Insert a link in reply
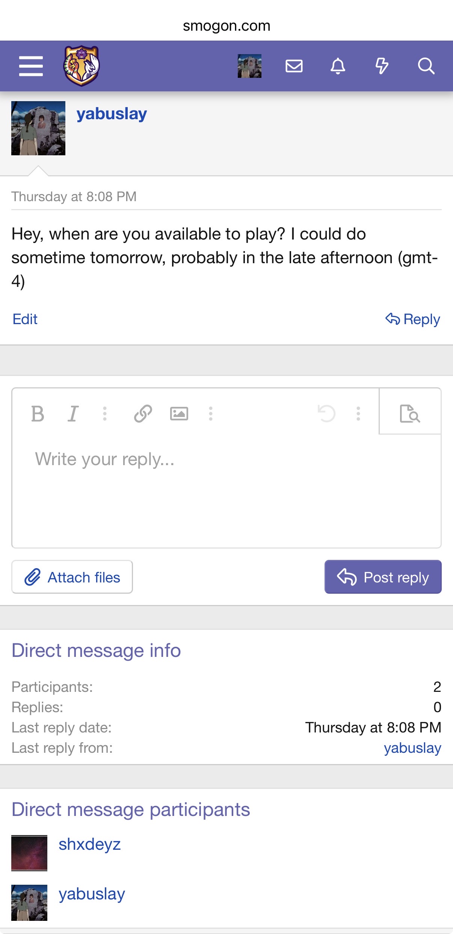453x934 pixels. [143, 414]
